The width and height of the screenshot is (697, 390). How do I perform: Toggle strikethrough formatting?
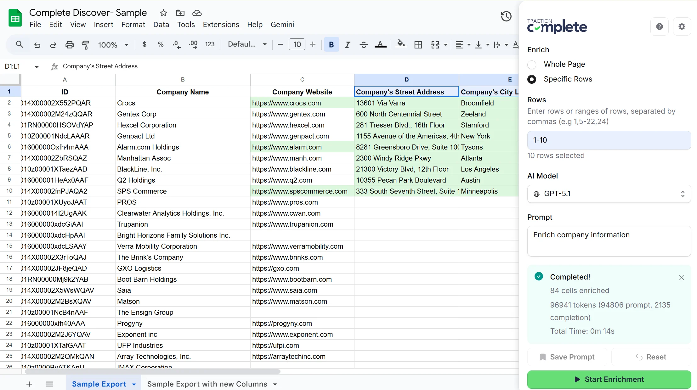364,45
